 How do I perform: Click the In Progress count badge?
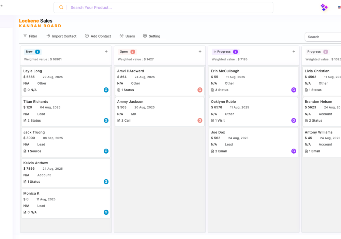(x=235, y=52)
